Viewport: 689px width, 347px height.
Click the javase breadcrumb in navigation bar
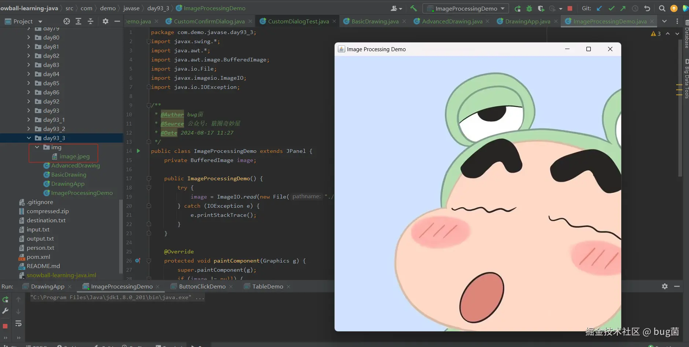coord(131,8)
